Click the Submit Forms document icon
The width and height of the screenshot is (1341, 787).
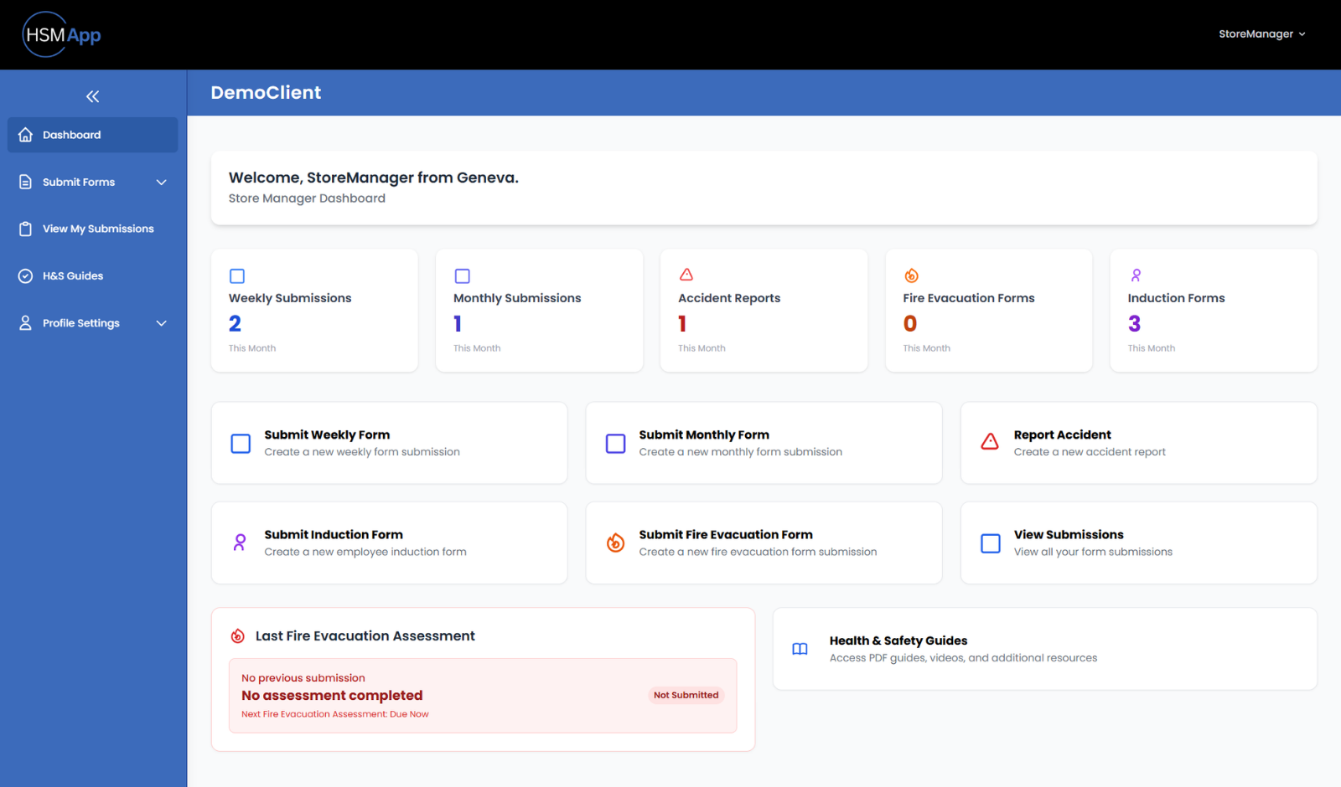point(25,182)
